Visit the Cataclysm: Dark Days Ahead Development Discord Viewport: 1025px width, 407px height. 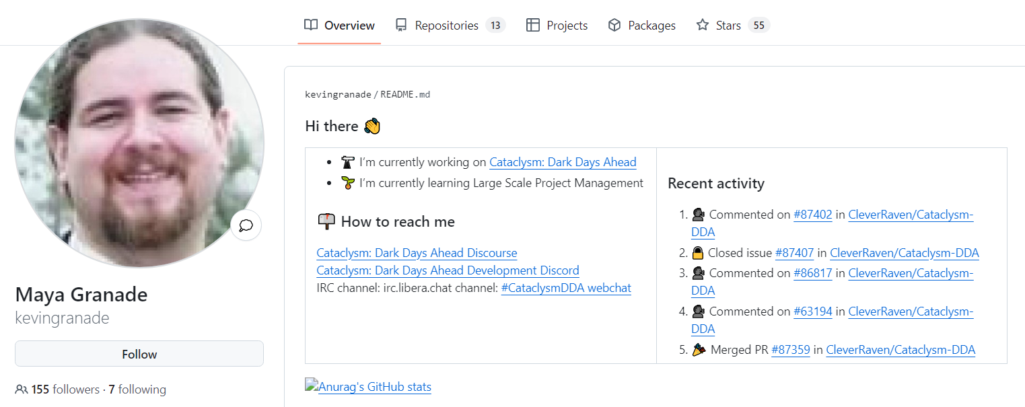[448, 270]
